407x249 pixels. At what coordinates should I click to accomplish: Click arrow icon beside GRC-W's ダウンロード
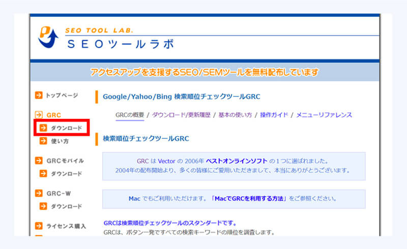coord(43,206)
